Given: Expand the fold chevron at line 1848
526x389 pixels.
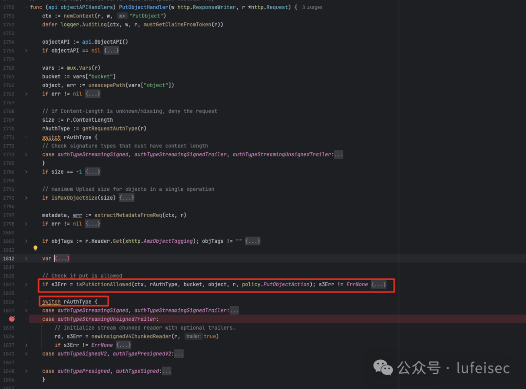Looking at the screenshot, I should coord(26,371).
